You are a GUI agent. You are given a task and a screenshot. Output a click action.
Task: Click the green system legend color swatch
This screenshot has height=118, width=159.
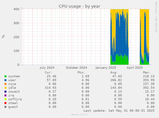(5, 76)
